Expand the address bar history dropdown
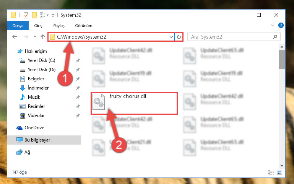This screenshot has height=184, width=294. [x=171, y=37]
